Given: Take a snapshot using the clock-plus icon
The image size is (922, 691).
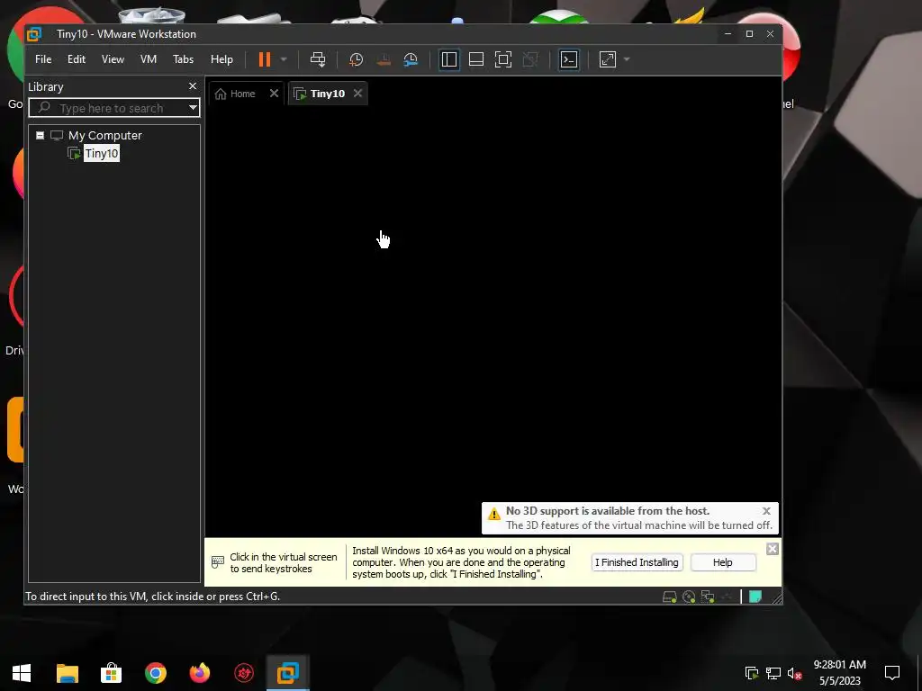Looking at the screenshot, I should tap(356, 59).
